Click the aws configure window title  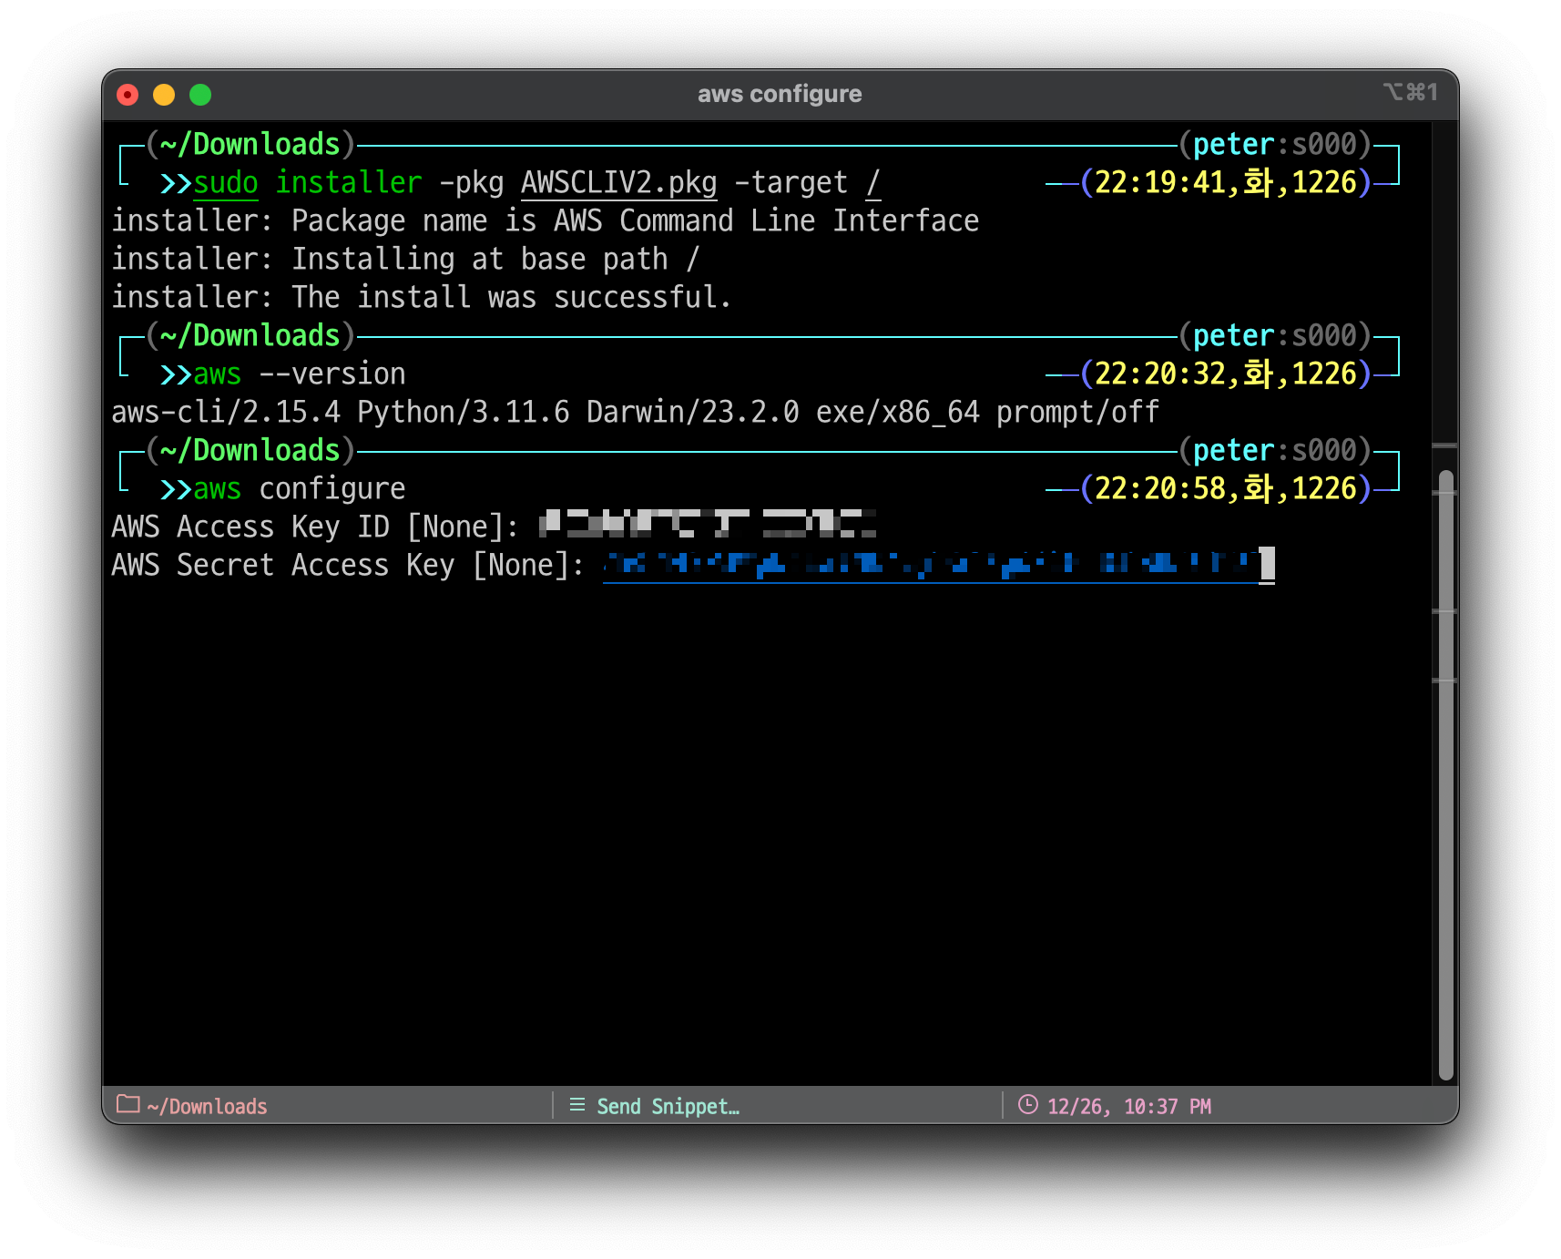pos(780,94)
